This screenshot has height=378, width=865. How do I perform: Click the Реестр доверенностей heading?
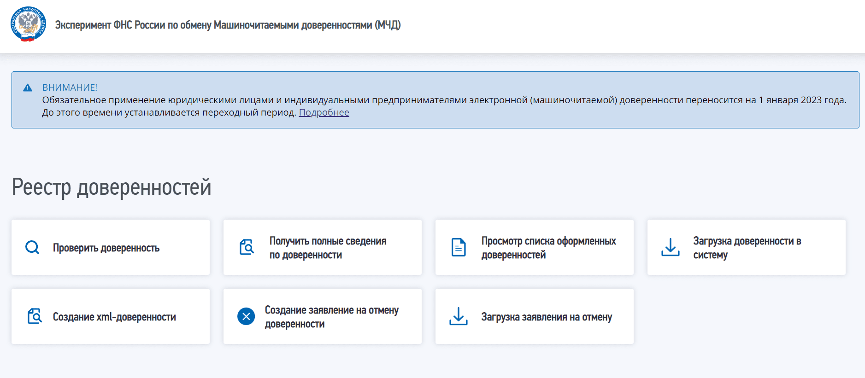112,187
